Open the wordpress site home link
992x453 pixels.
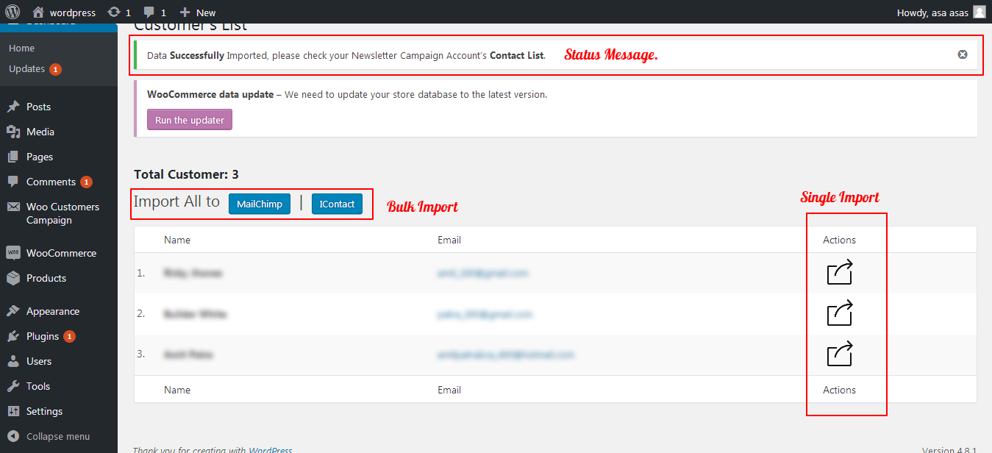[x=64, y=13]
